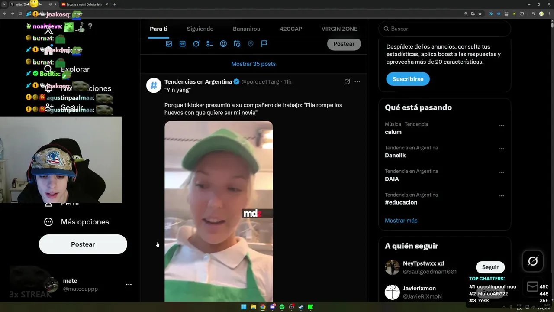Open the Danelik trend
The width and height of the screenshot is (554, 312).
(395, 156)
